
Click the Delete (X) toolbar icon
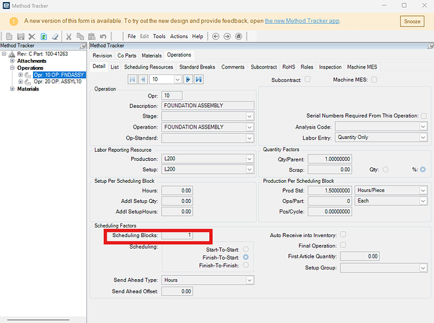point(32,36)
